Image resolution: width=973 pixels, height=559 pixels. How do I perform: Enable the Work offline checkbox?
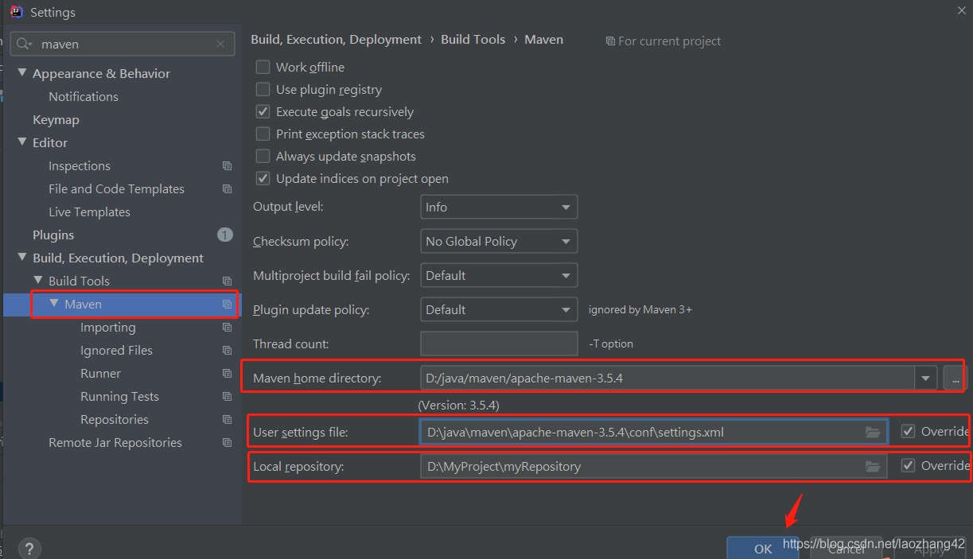[263, 68]
